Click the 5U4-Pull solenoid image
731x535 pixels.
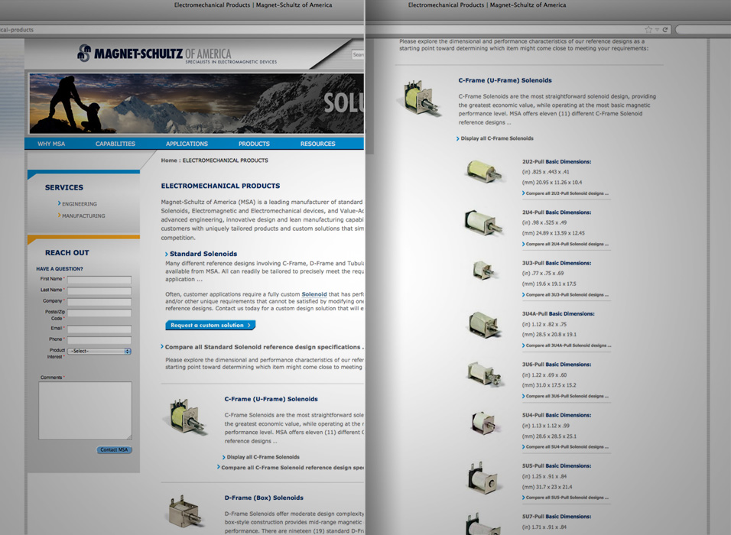click(x=484, y=423)
